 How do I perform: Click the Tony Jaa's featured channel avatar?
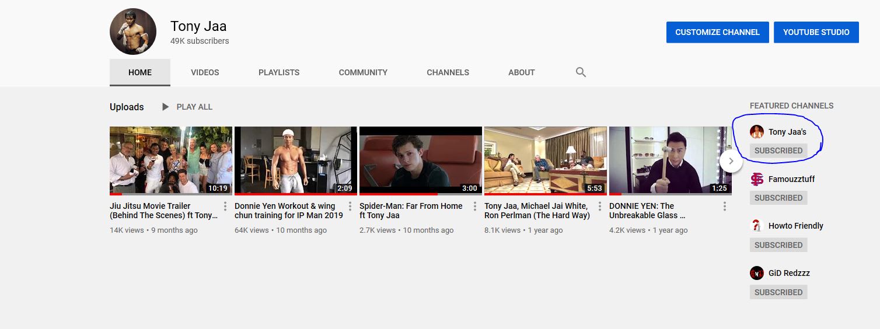(x=757, y=132)
